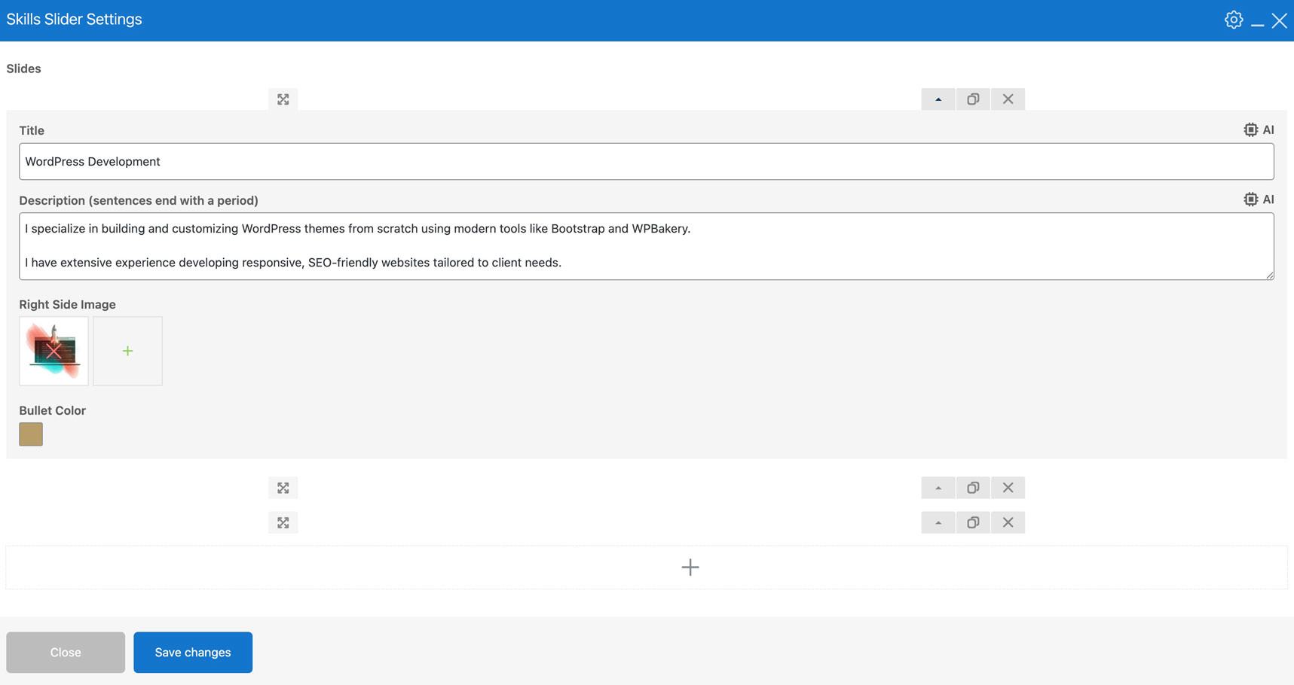Expand the second slide panel
Screen dimensions: 1294x685
pyautogui.click(x=938, y=488)
